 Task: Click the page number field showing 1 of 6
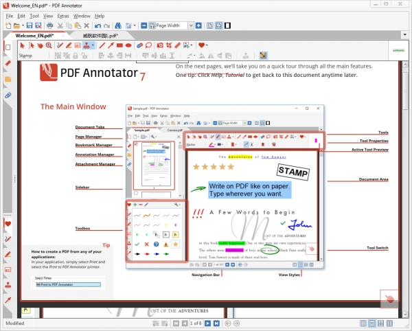coord(194,323)
